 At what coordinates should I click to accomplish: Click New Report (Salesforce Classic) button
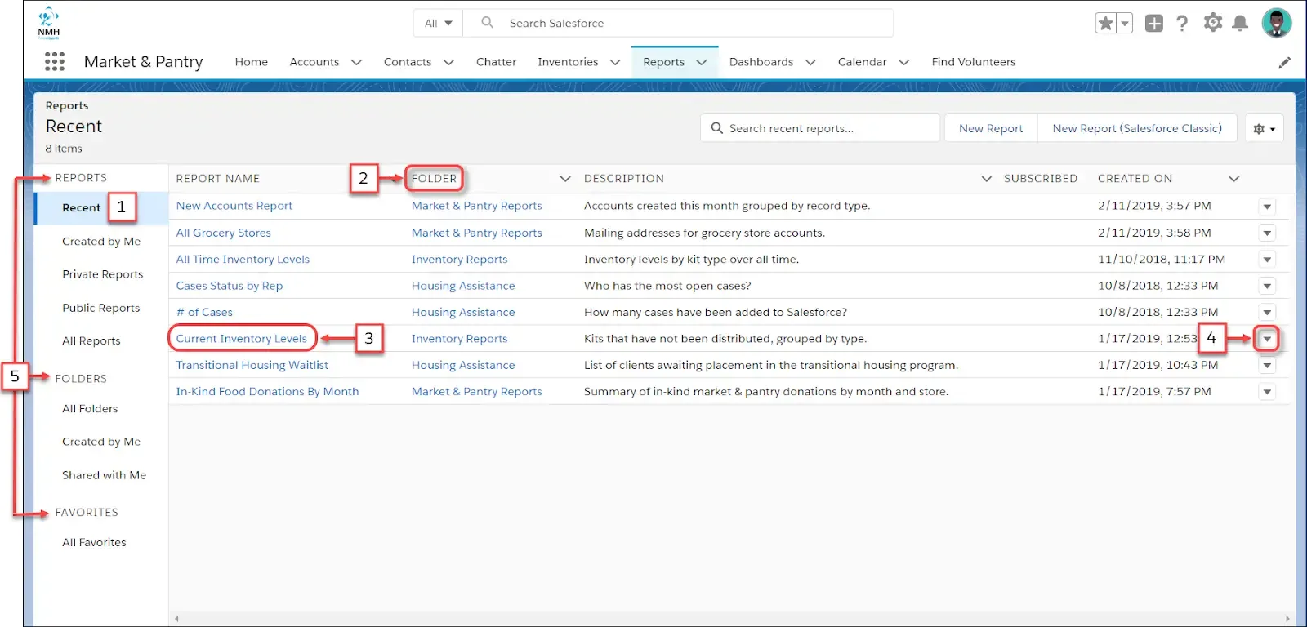click(1137, 128)
